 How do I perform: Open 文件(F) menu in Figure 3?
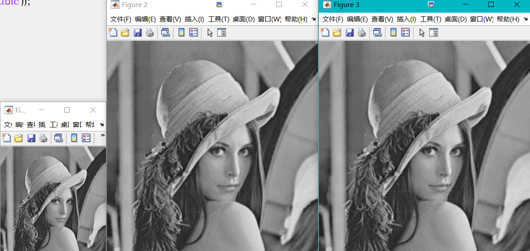[333, 19]
